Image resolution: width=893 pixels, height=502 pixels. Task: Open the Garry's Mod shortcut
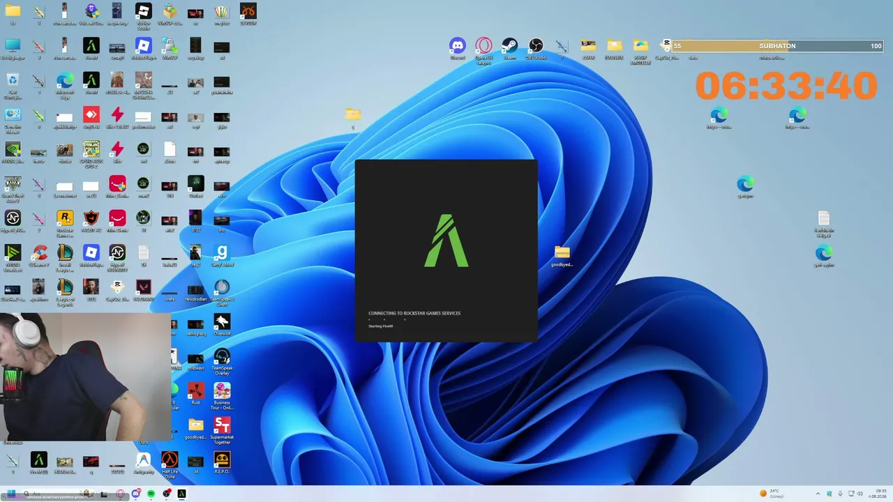tap(222, 256)
